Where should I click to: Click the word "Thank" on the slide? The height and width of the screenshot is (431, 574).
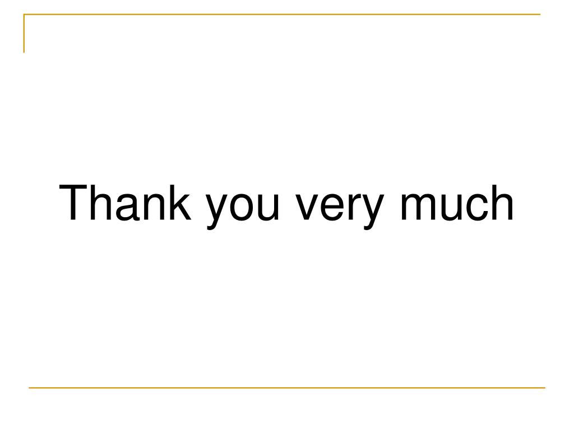click(125, 202)
